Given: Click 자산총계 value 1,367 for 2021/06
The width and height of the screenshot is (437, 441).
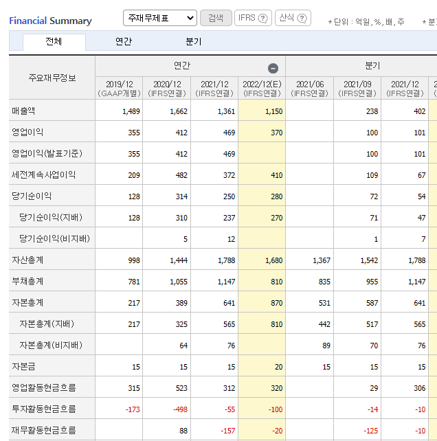Looking at the screenshot, I should pos(322,260).
